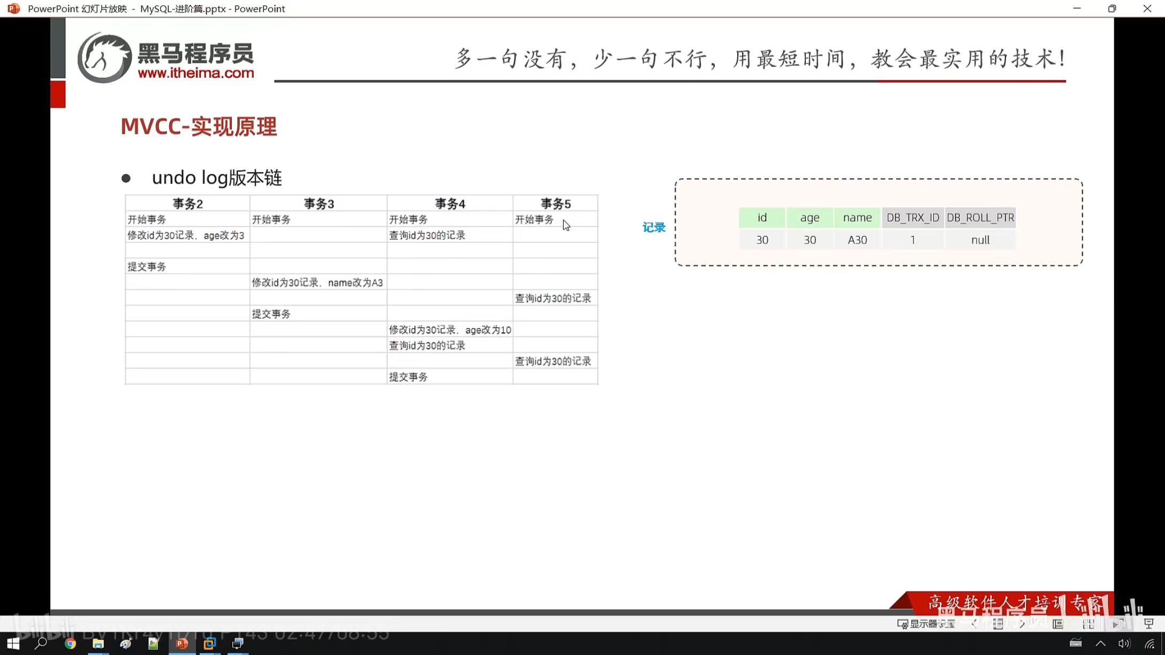Open the Paint palette app in taskbar
1165x655 pixels.
126,643
